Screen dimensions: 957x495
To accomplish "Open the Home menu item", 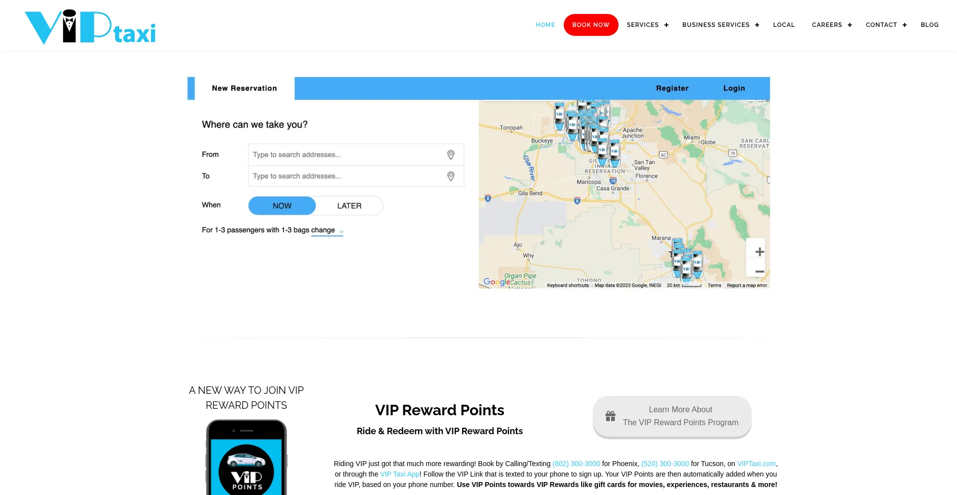I will tap(545, 25).
